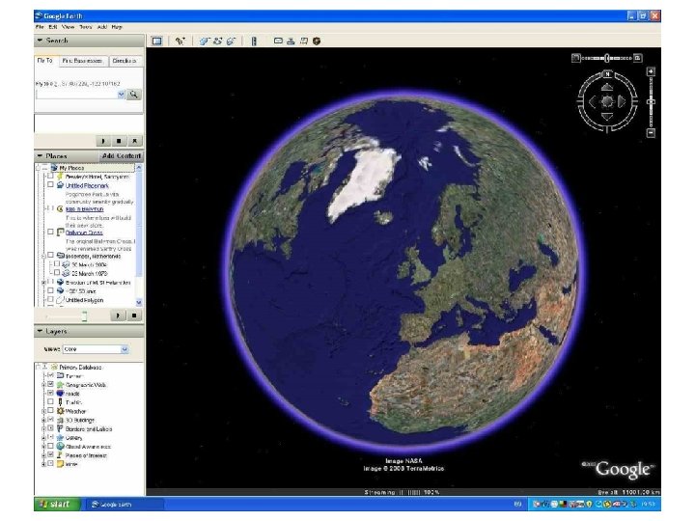The image size is (695, 521).
Task: Check the Ballymun Cross checkbox
Action: [x=51, y=232]
